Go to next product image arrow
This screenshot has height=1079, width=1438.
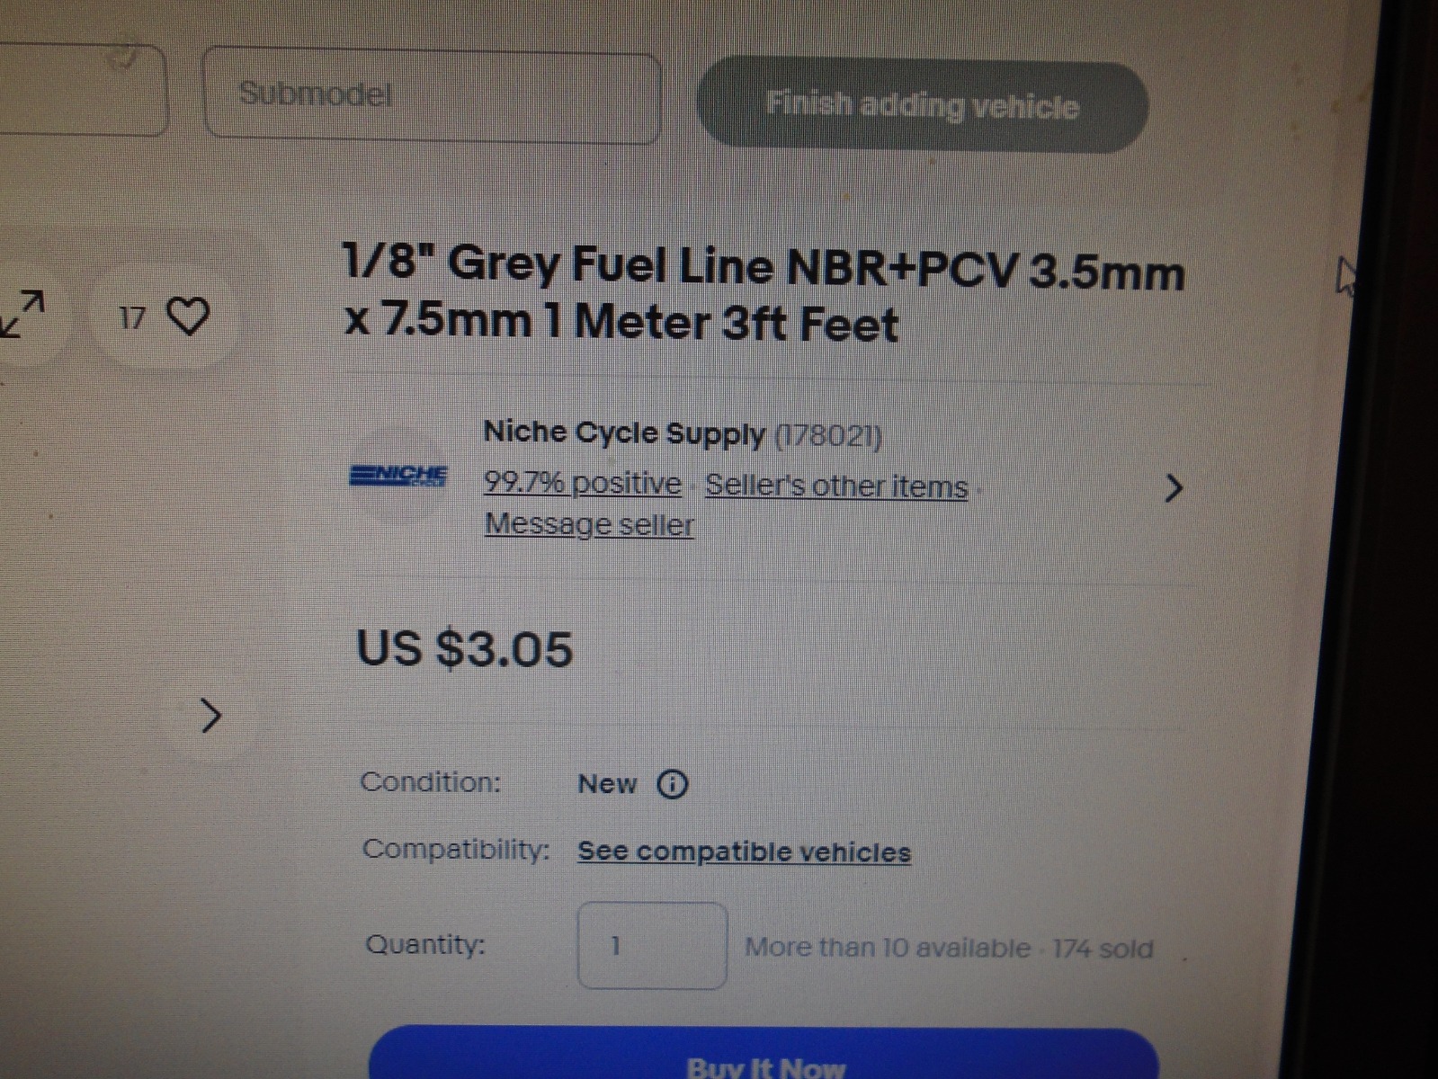click(x=211, y=716)
